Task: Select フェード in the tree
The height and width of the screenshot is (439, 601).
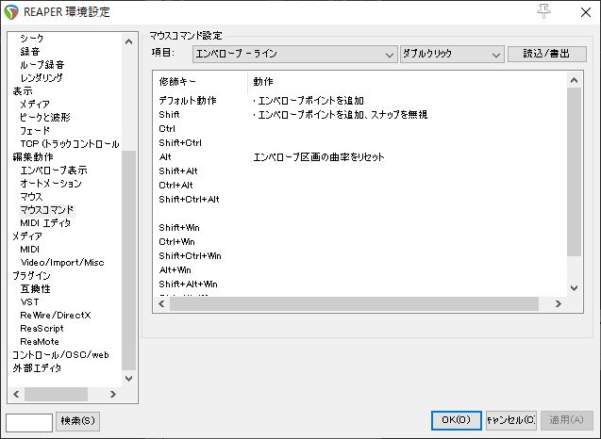Action: pos(35,131)
